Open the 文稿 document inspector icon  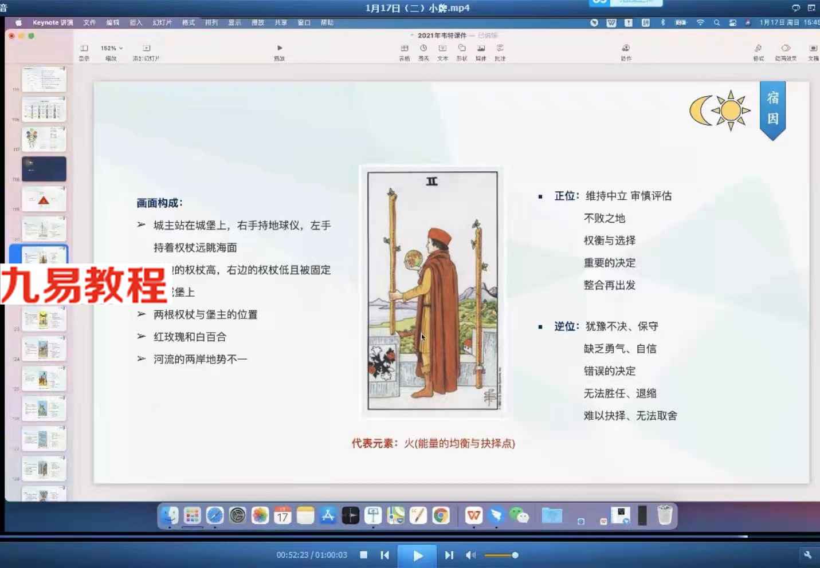813,52
